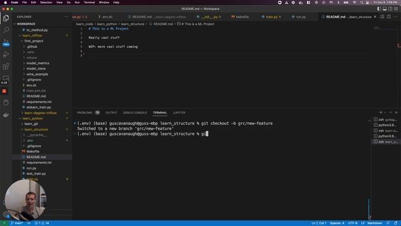Viewport: 401px width, 226px height.
Task: Toggle the primary side bar layout icon
Action: pyautogui.click(x=379, y=9)
